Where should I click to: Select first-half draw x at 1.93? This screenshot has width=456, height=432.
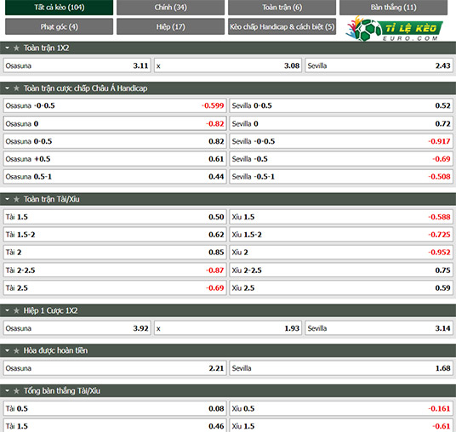pyautogui.click(x=228, y=328)
